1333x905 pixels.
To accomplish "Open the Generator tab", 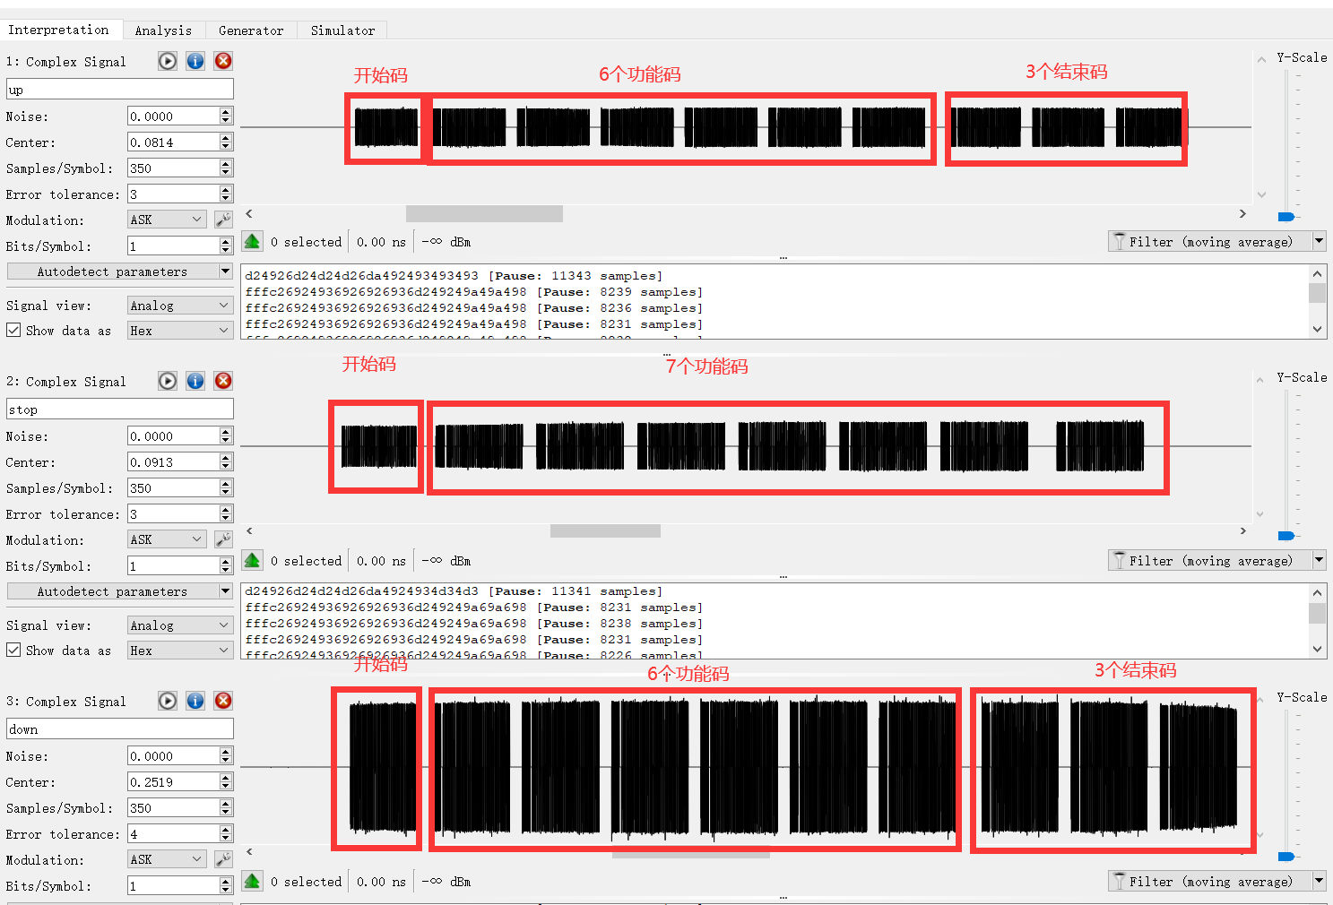I will coord(251,30).
